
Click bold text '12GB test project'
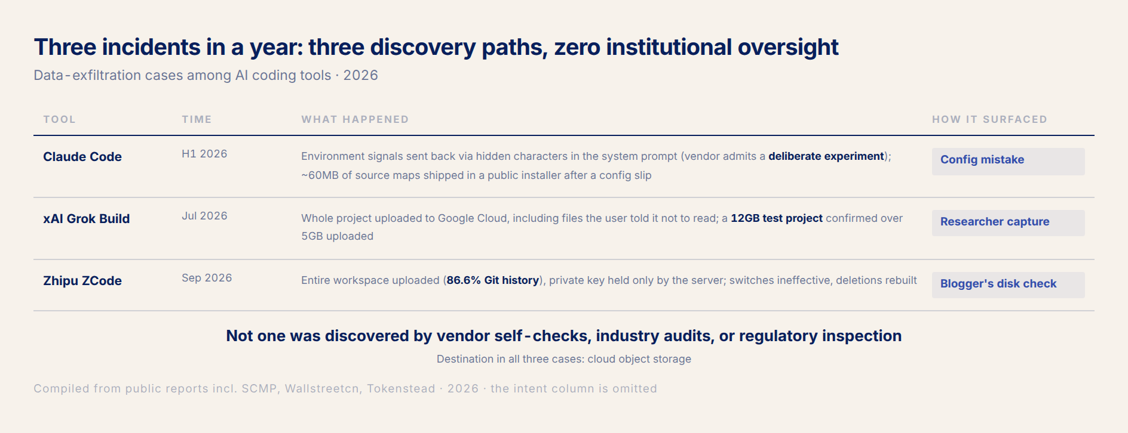click(x=777, y=218)
